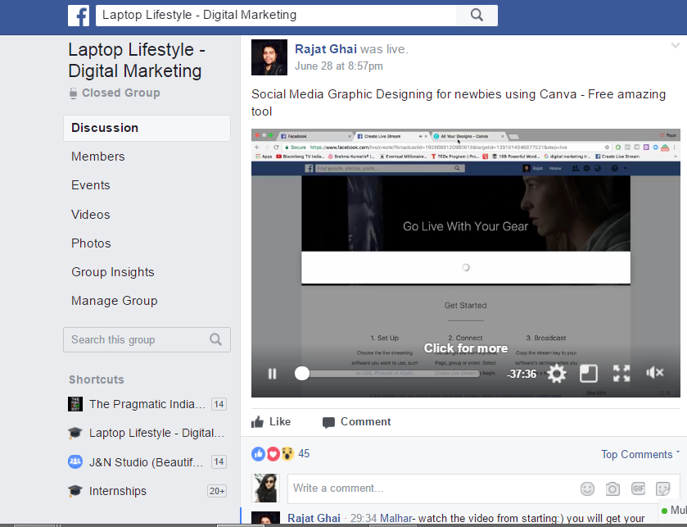Click the blue Like reaction icon
The height and width of the screenshot is (527, 687).
point(258,454)
